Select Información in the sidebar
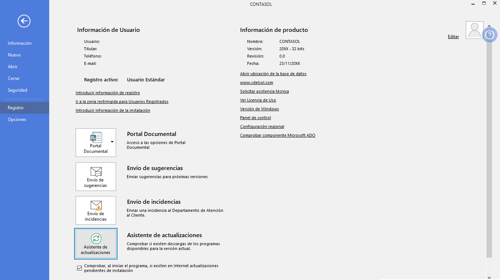Viewport: 500px width, 280px height. pos(25,43)
